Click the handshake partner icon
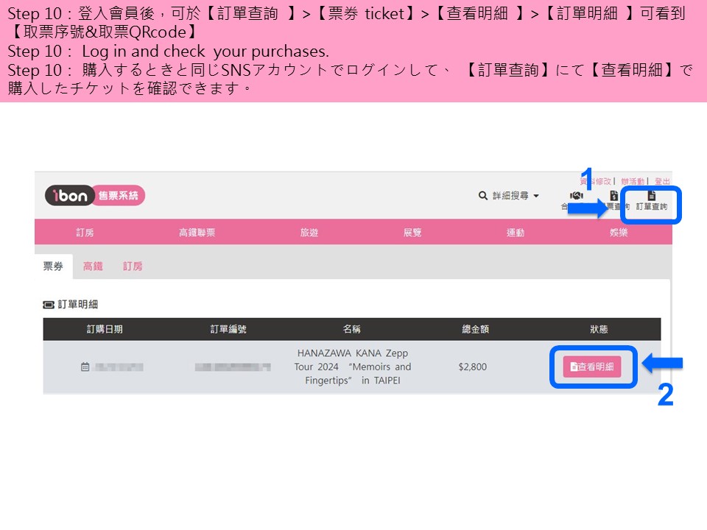Image resolution: width=707 pixels, height=530 pixels. click(x=577, y=196)
